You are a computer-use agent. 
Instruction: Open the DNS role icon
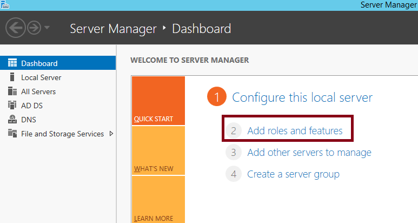point(12,120)
